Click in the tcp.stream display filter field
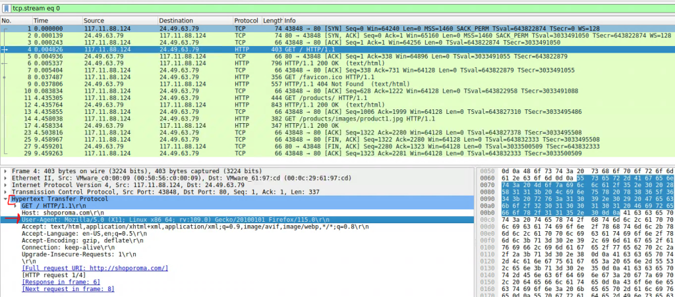The image size is (675, 297). (x=330, y=8)
